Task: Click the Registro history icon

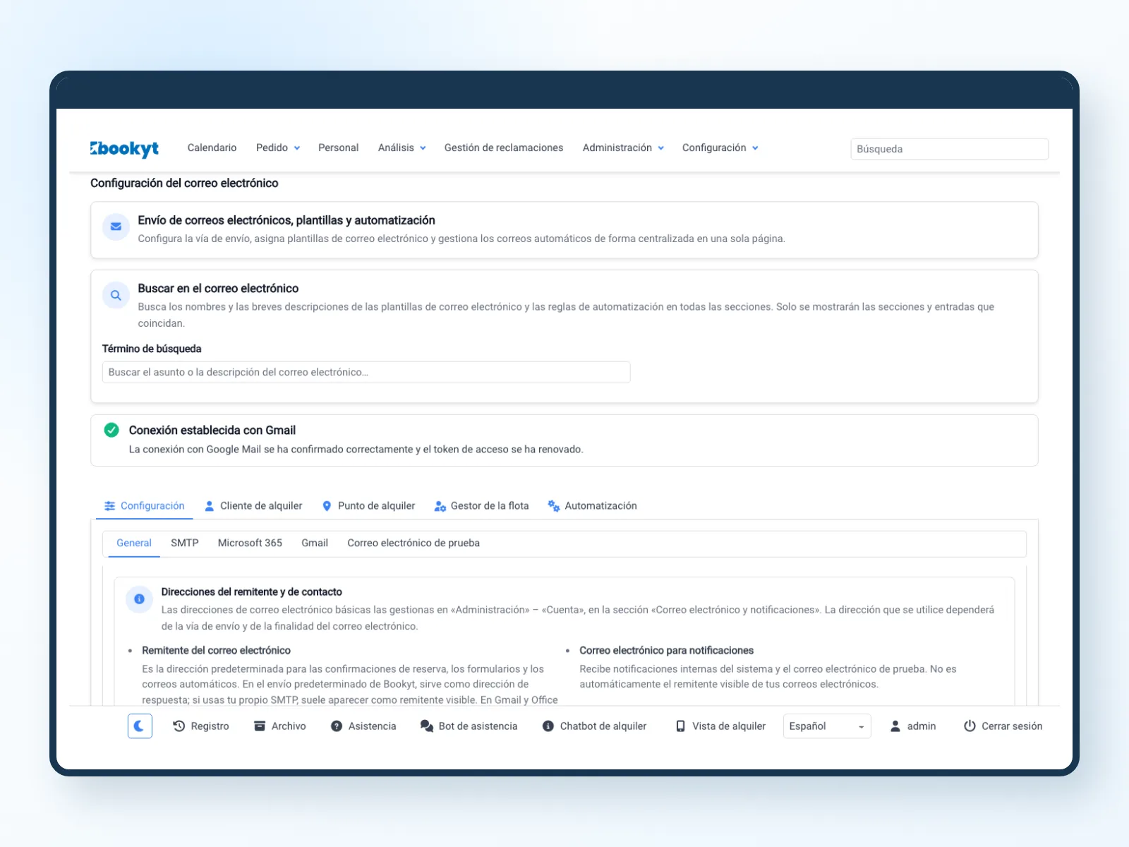Action: point(179,726)
